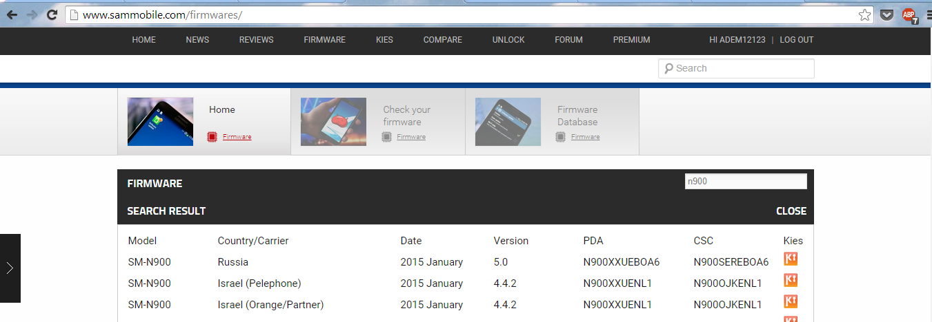932x322 pixels.
Task: Click the Russia country cell
Action: [233, 262]
